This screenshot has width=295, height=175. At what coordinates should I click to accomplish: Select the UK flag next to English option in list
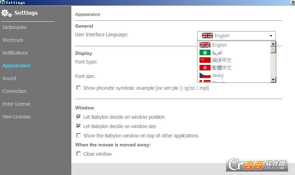pos(205,45)
